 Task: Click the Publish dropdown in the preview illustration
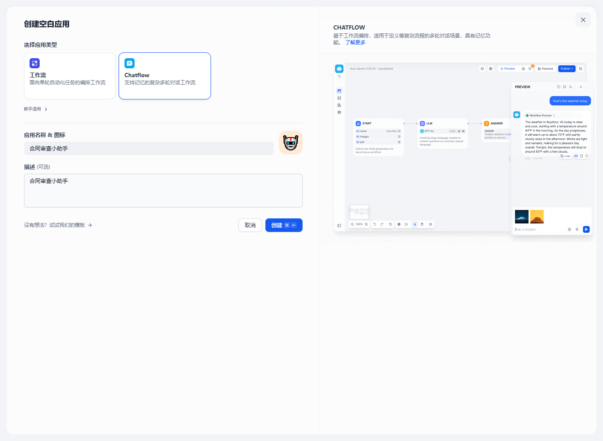point(567,69)
